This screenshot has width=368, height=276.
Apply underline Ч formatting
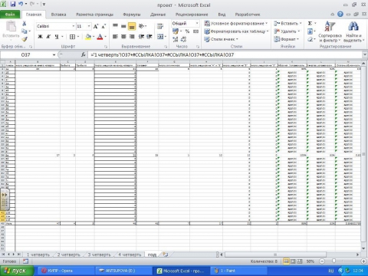57,37
